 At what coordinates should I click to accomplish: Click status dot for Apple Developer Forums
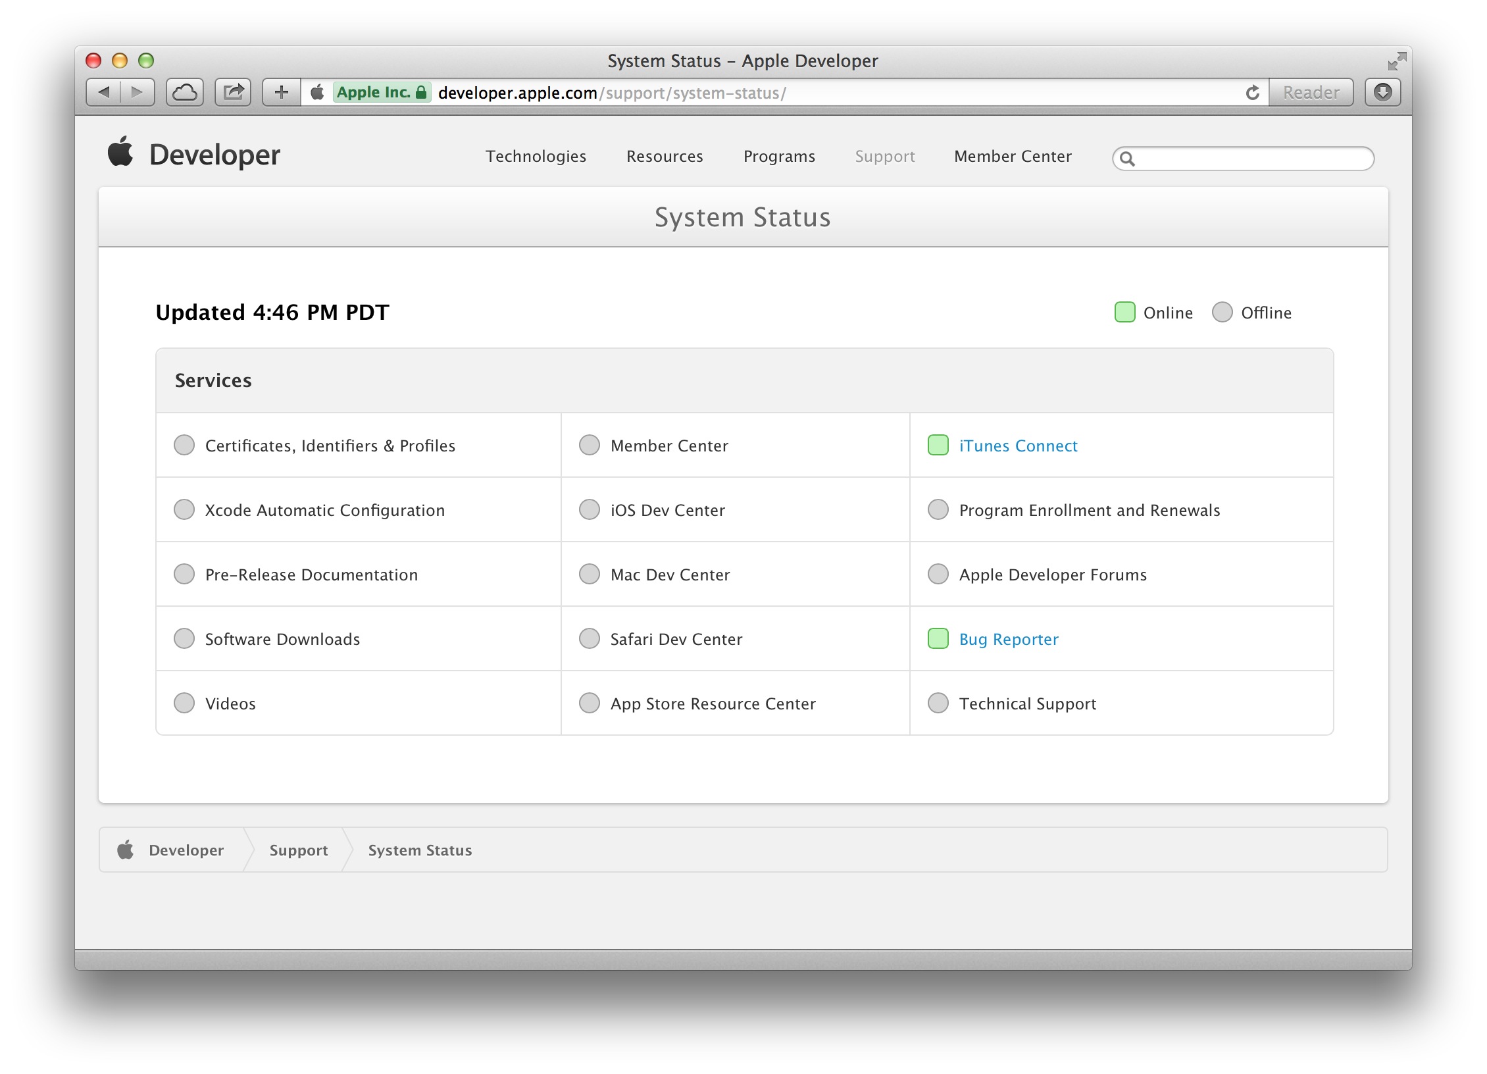(x=938, y=574)
